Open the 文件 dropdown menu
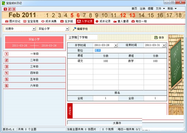 click(160, 9)
